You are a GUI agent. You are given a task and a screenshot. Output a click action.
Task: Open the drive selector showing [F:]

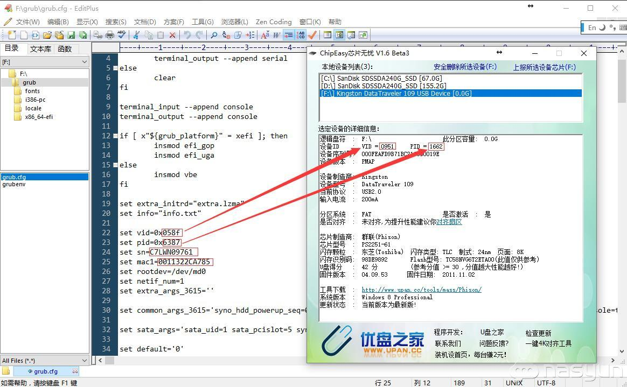click(45, 62)
